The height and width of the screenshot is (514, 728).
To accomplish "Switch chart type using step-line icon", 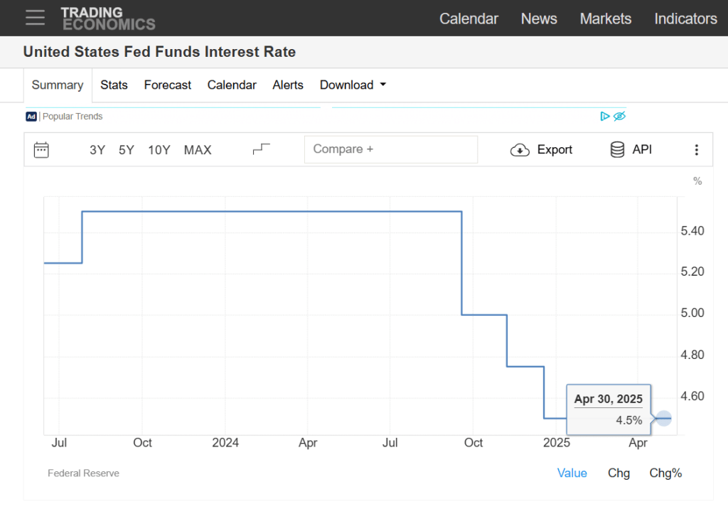I will (262, 149).
